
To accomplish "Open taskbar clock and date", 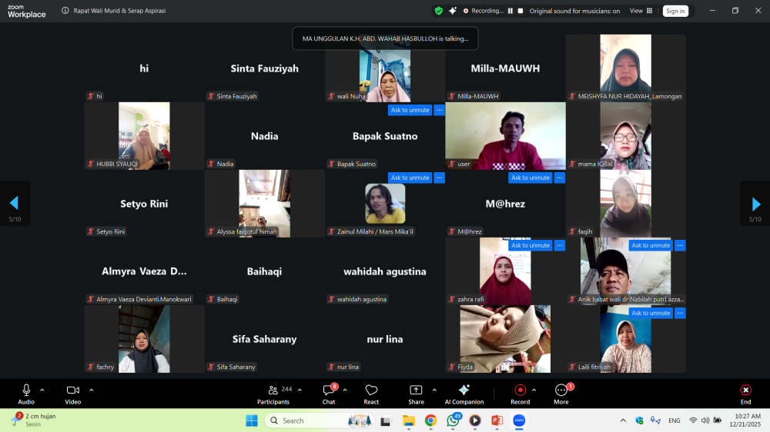I will click(x=745, y=420).
